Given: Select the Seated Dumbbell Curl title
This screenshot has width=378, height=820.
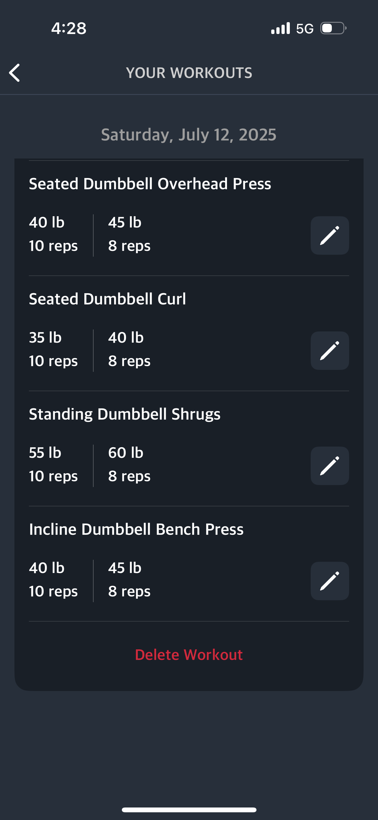Looking at the screenshot, I should pyautogui.click(x=107, y=299).
